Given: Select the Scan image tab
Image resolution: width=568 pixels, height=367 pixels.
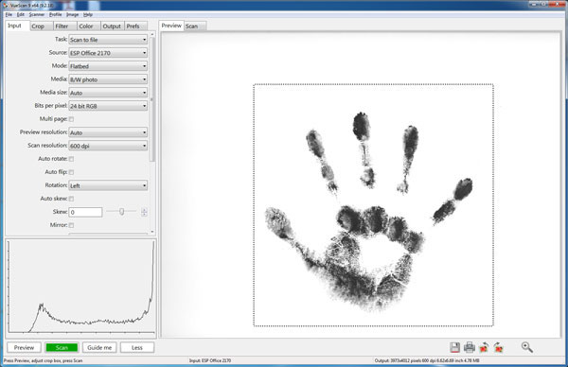Looking at the screenshot, I should [195, 26].
